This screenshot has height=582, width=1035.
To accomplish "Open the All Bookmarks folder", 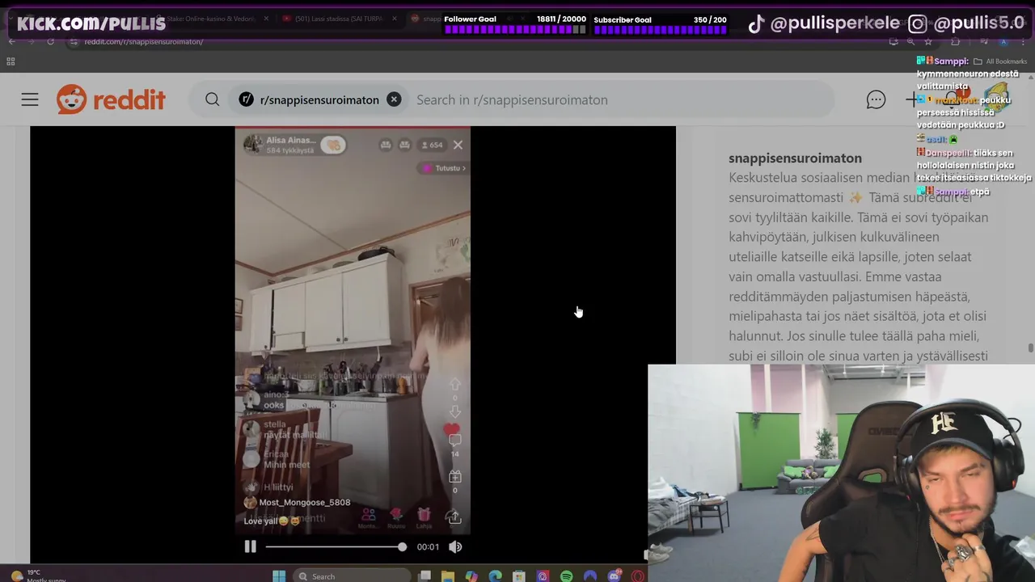I will click(x=999, y=61).
